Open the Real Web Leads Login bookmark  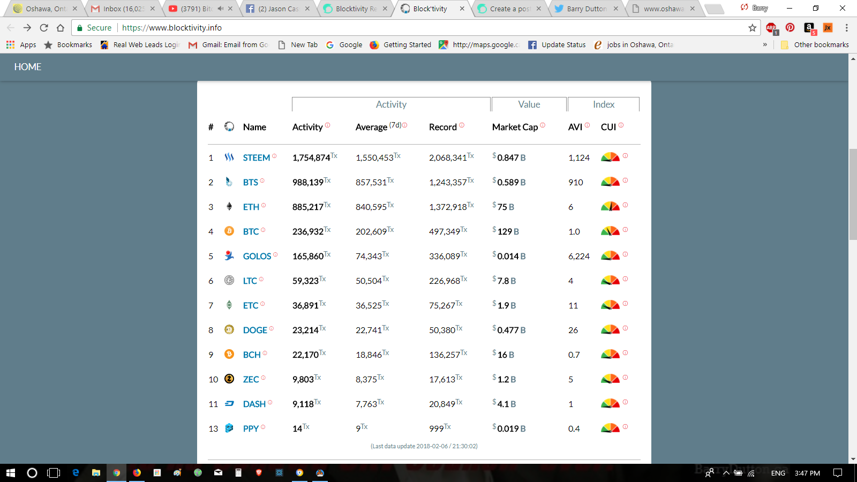140,45
